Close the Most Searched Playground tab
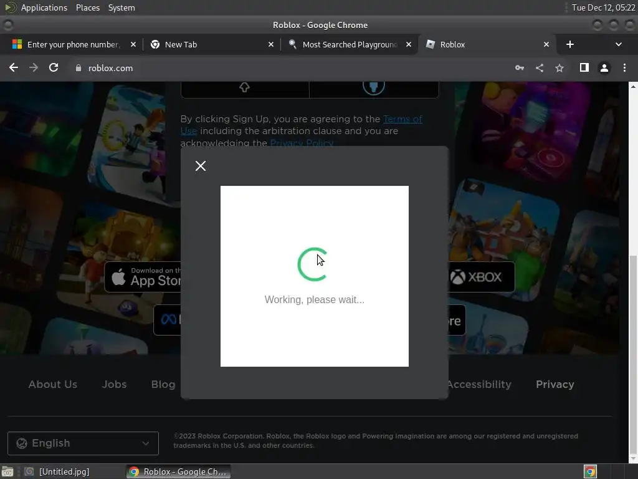 pos(409,44)
